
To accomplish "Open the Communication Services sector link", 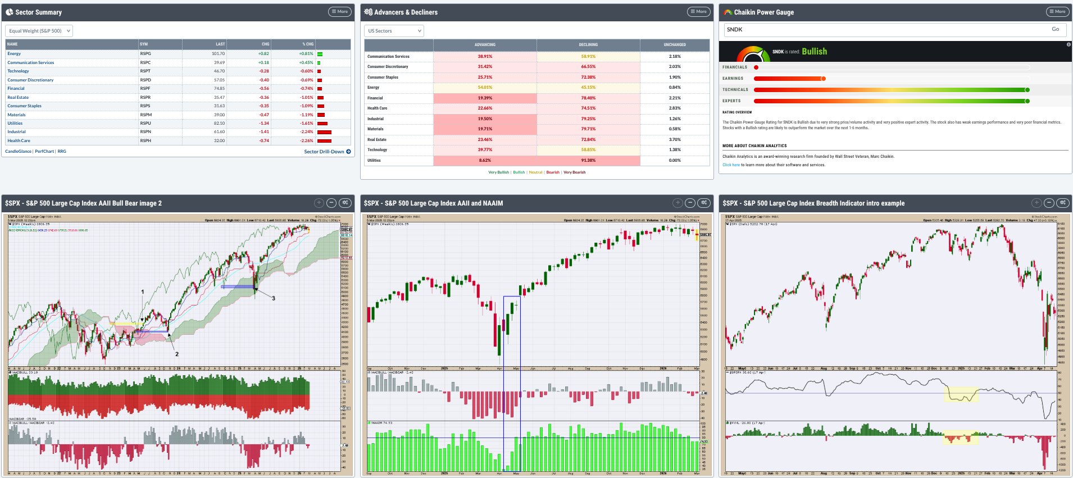I will point(31,62).
